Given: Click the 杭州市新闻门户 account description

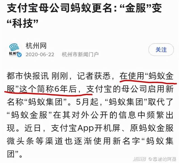Looking at the screenshot, I should pos(80,55).
